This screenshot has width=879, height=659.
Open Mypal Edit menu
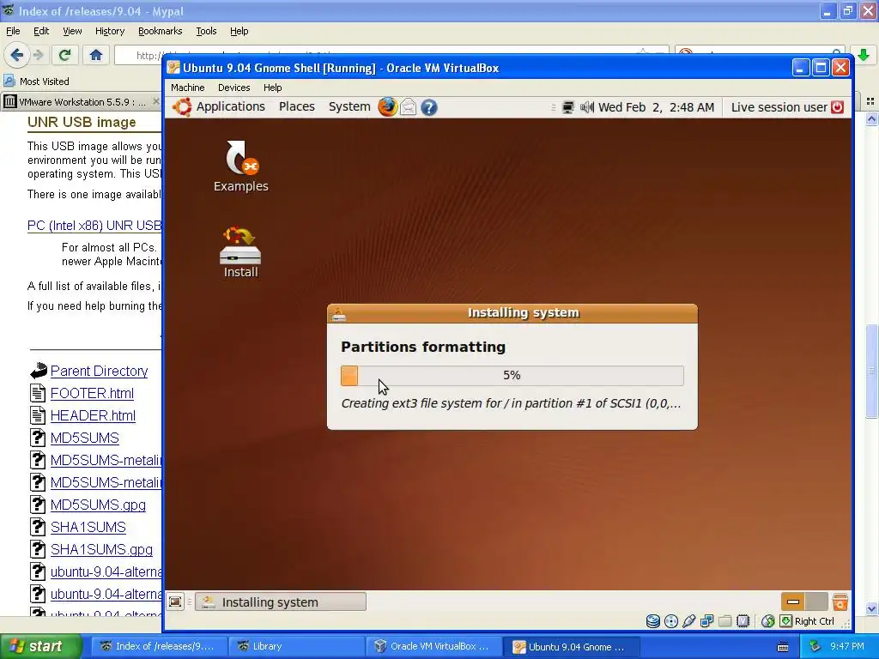[x=41, y=31]
